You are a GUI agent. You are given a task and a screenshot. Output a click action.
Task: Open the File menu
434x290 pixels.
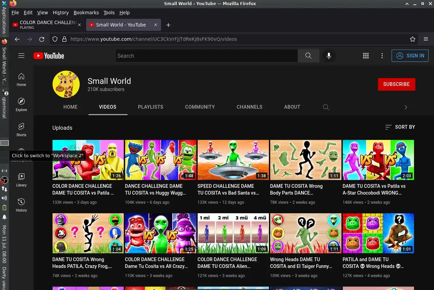tap(15, 13)
